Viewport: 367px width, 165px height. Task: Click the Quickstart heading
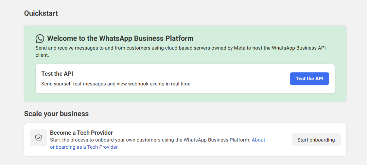coord(41,13)
